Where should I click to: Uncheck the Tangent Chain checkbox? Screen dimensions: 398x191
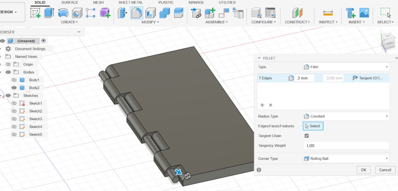(x=307, y=136)
